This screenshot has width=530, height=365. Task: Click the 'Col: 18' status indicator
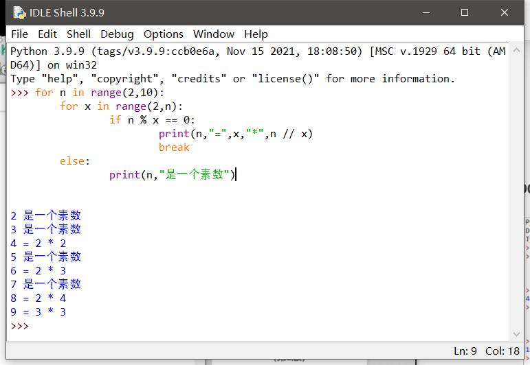coord(503,351)
